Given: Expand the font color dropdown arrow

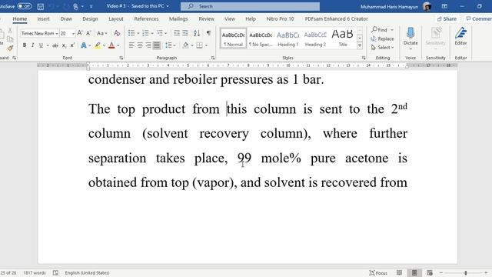Looking at the screenshot, I should [x=118, y=46].
